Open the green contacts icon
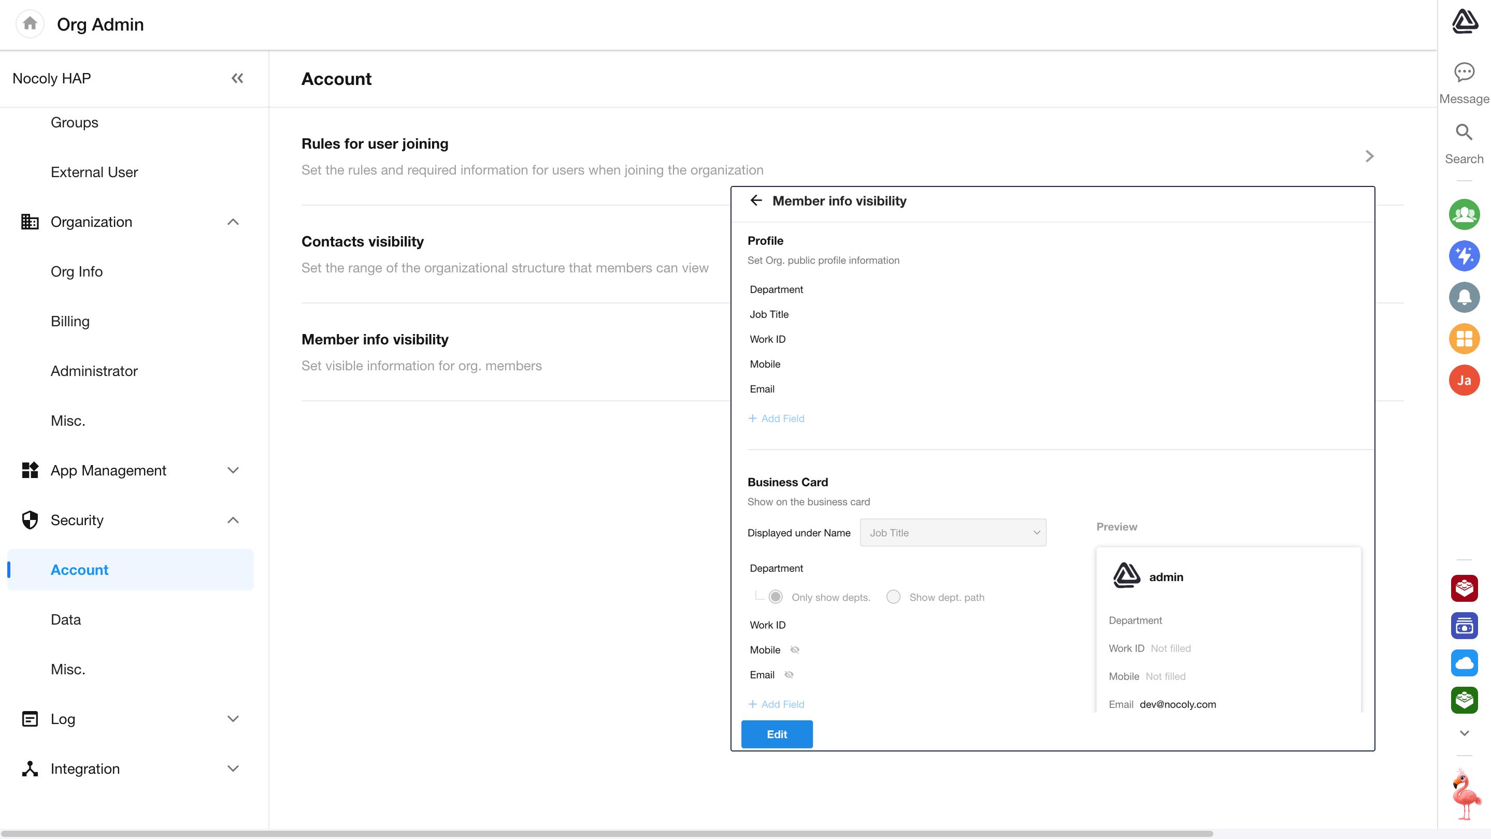 (1464, 214)
